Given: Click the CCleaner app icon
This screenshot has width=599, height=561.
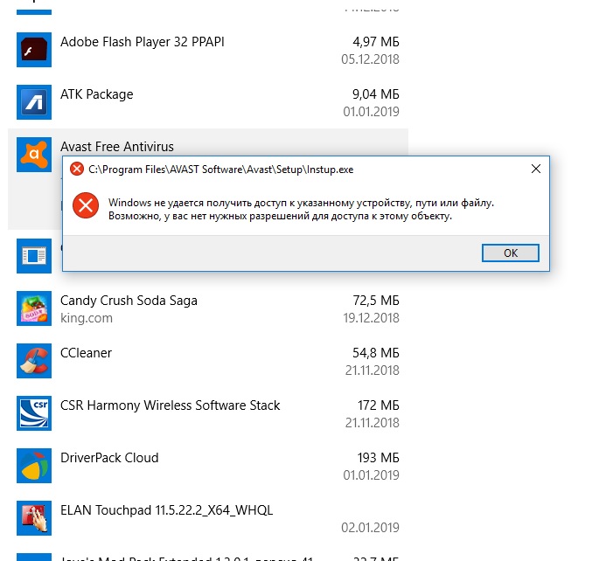Looking at the screenshot, I should 34,361.
